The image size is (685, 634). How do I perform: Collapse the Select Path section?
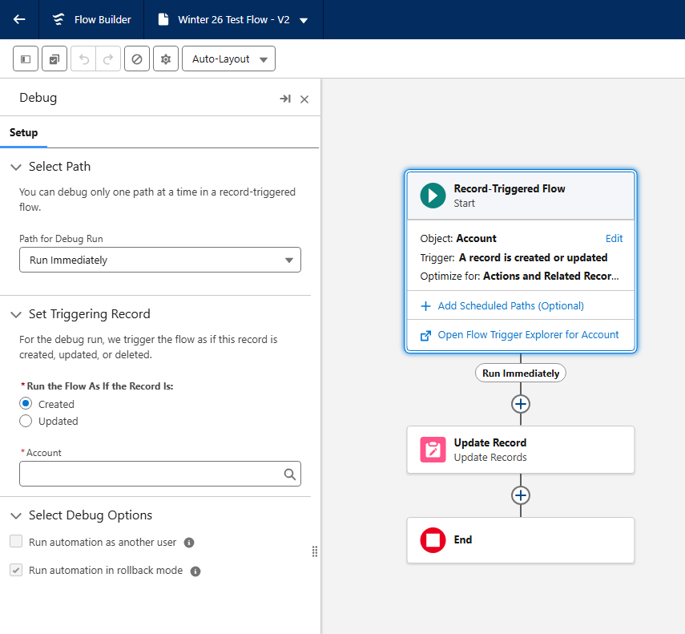click(16, 167)
